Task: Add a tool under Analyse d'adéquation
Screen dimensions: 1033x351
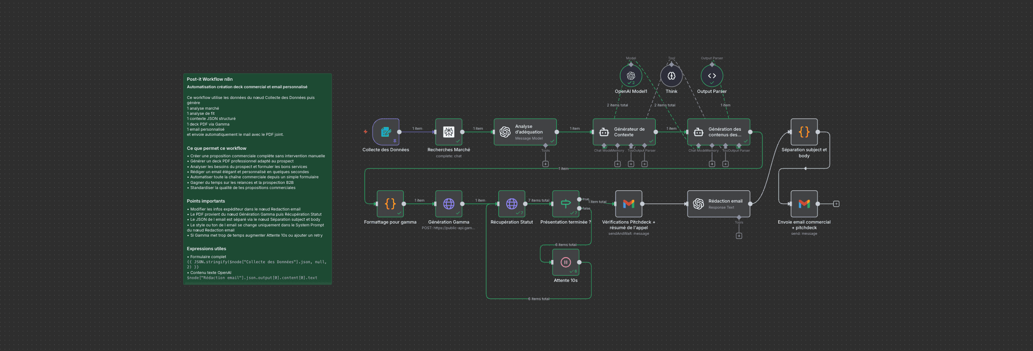Action: 545,164
